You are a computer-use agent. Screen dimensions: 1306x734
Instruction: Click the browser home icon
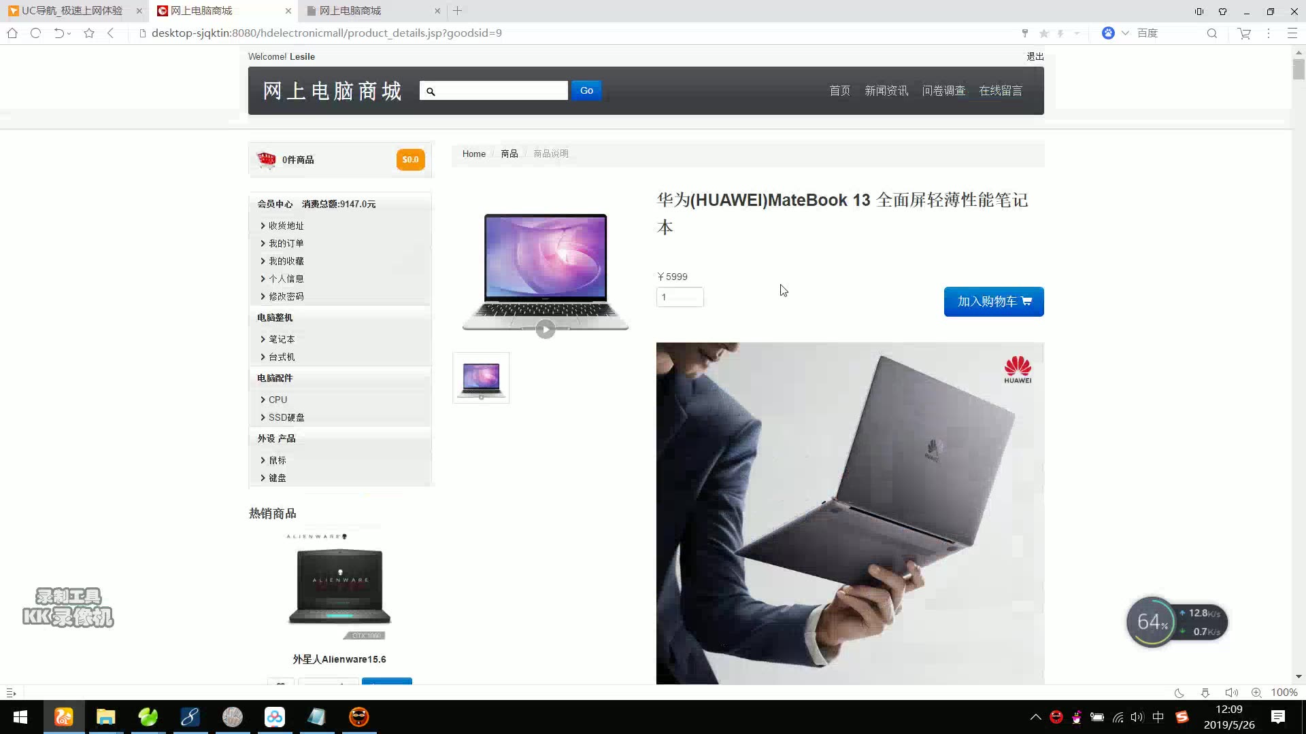tap(12, 33)
